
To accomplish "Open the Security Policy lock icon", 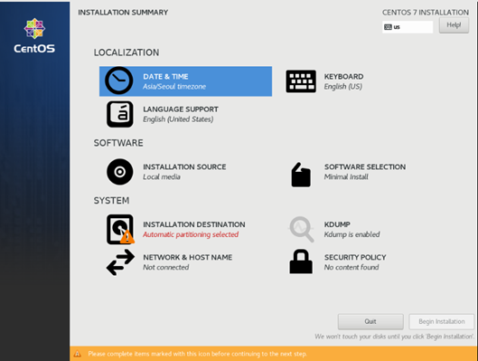I will tap(301, 261).
